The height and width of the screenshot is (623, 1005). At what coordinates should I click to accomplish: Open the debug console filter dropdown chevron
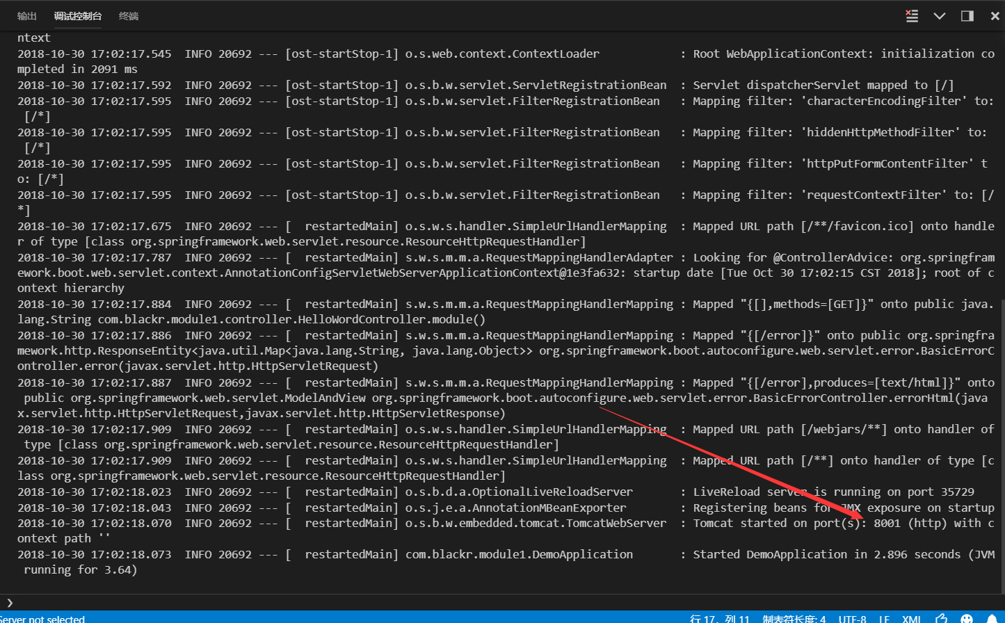click(x=939, y=15)
